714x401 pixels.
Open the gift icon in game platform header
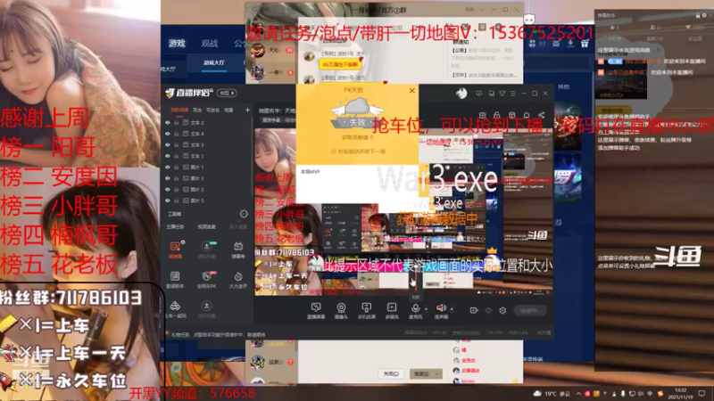(x=585, y=44)
